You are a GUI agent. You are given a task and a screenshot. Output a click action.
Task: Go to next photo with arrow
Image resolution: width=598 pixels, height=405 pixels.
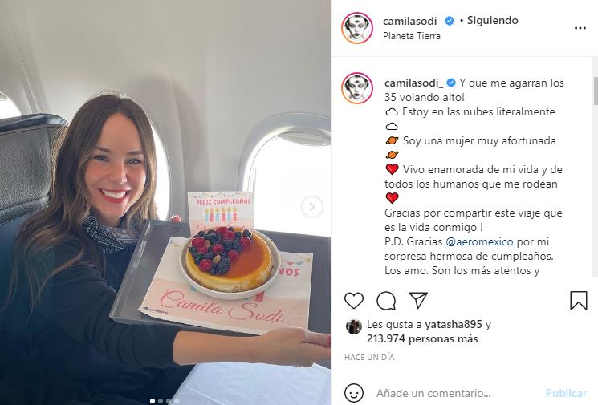(312, 206)
